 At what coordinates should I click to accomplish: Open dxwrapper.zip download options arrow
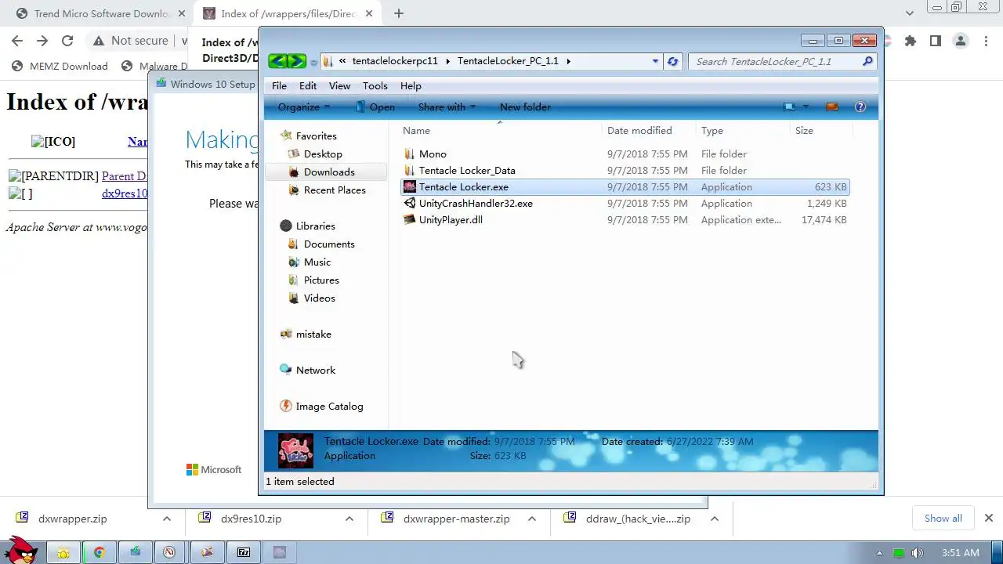coord(167,519)
